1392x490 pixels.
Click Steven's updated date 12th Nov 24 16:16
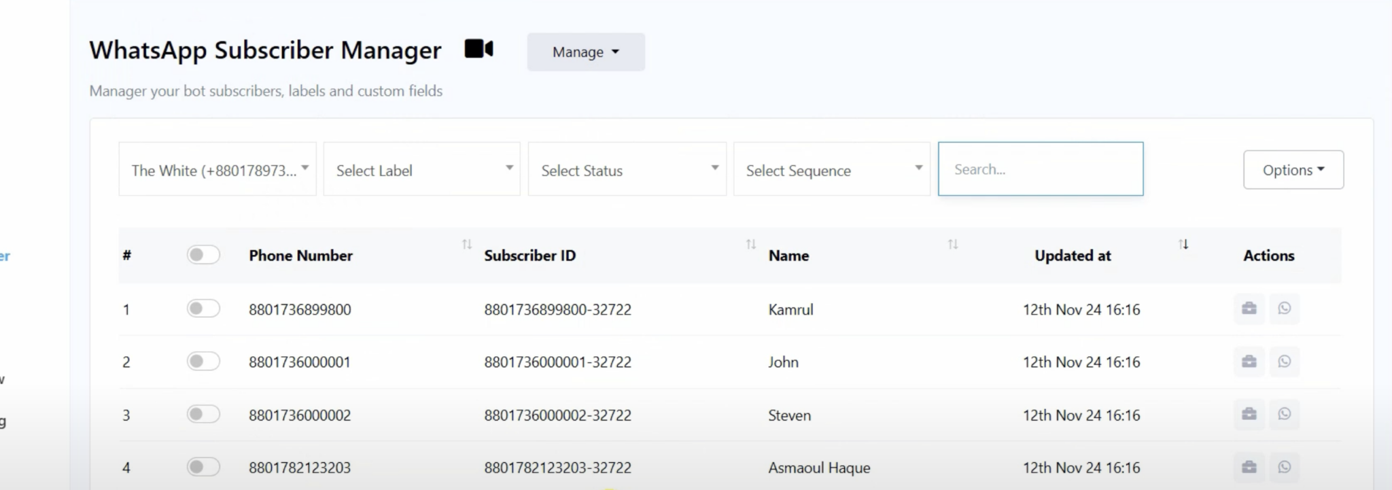pos(1081,415)
